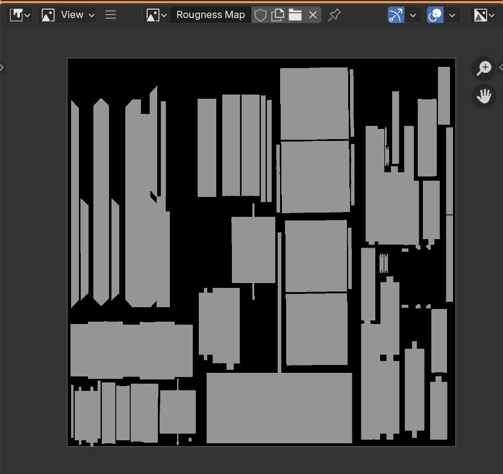Pin the current image
This screenshot has width=503, height=474.
tap(334, 14)
